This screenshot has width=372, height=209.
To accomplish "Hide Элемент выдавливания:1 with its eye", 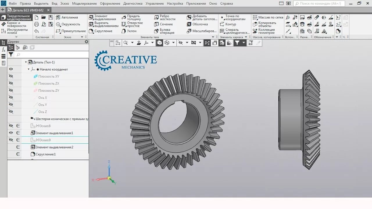I will tap(11, 133).
